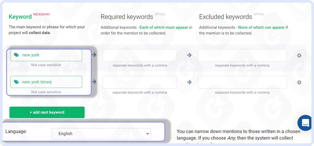Screen dimensions: 314x146
Task: Click the green 'None of which can appear' text
Action: point(261,27)
